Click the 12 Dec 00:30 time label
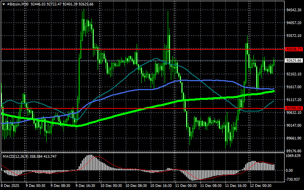304x190 pixels. click(x=260, y=186)
